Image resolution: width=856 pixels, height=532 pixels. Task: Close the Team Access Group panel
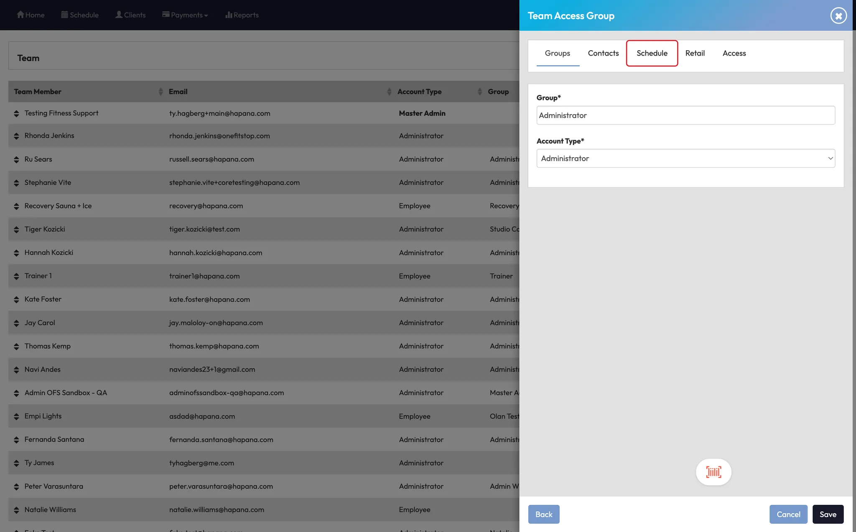[x=838, y=16]
